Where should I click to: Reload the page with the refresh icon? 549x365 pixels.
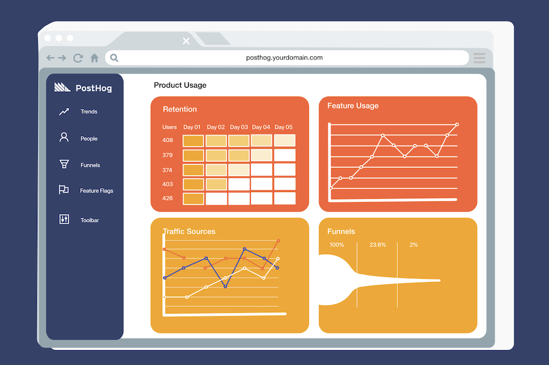coord(78,58)
